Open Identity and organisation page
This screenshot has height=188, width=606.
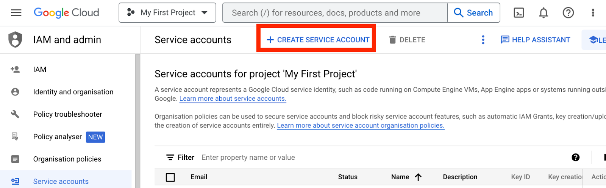coord(73,92)
